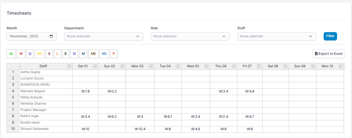This screenshot has height=138, width=352.
Task: Click the blue Filter button
Action: click(330, 36)
